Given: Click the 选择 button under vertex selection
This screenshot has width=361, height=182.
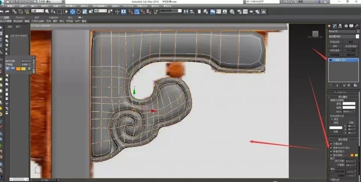Looking at the screenshot, I should click(336, 132).
